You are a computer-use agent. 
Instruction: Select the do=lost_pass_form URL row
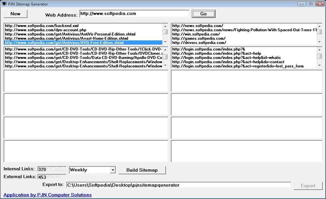244,66
